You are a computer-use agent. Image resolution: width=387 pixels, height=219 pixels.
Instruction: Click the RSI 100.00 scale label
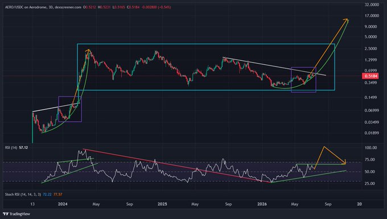click(370, 148)
